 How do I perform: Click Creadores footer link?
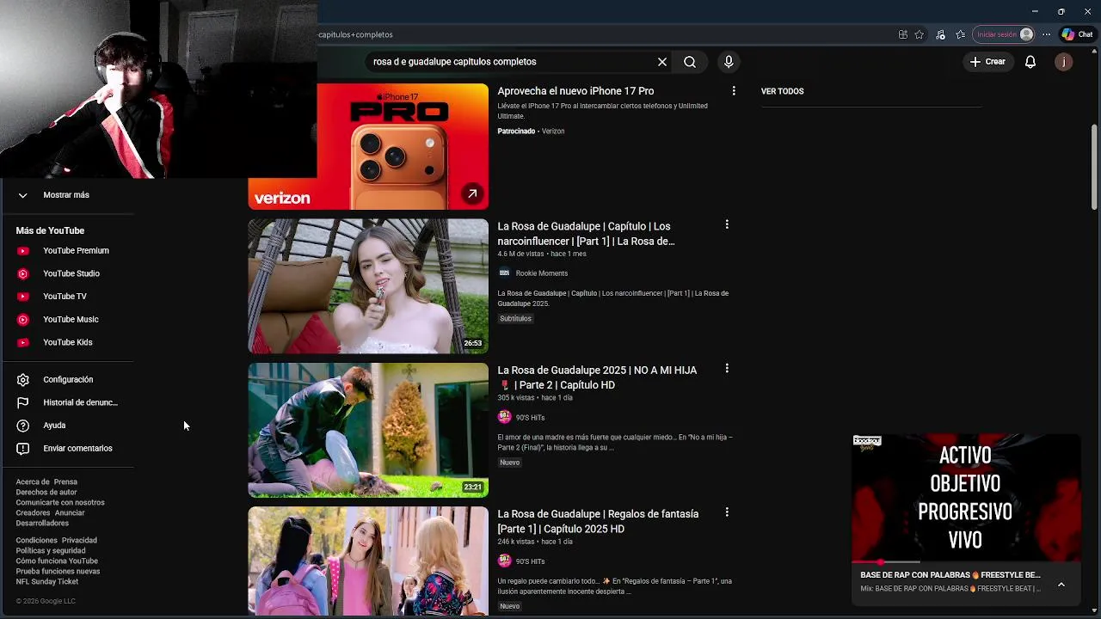(x=33, y=513)
